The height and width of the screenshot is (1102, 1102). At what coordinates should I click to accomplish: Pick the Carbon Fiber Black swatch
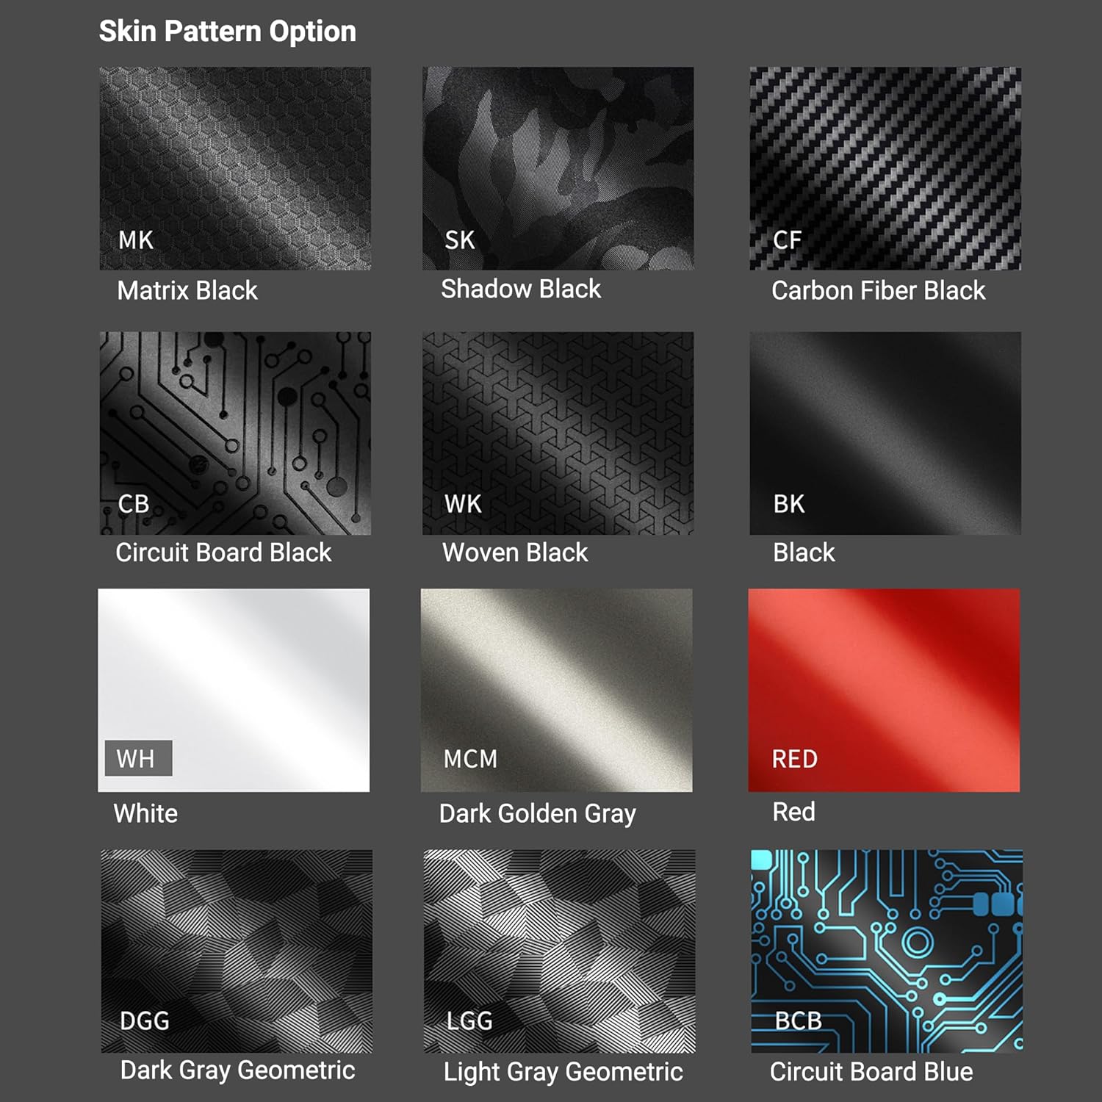[x=885, y=168]
